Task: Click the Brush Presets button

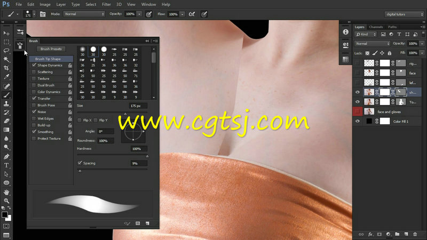Action: (51, 49)
